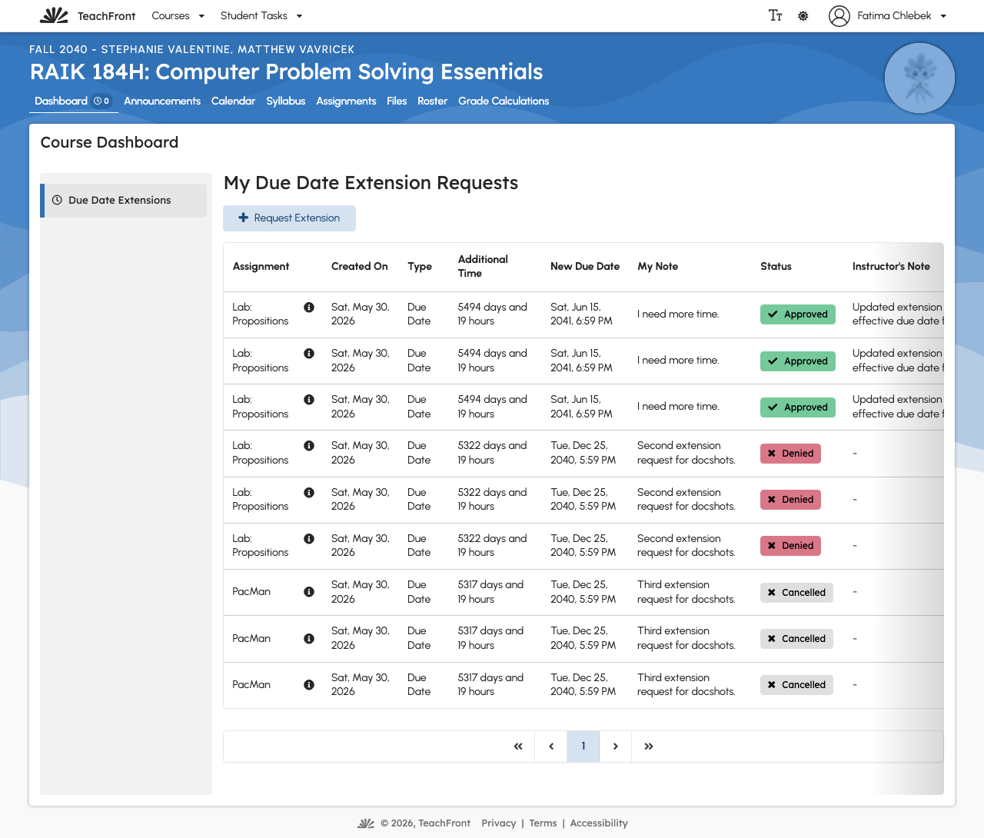Select page 1 in pagination
The width and height of the screenshot is (984, 838).
tap(583, 747)
